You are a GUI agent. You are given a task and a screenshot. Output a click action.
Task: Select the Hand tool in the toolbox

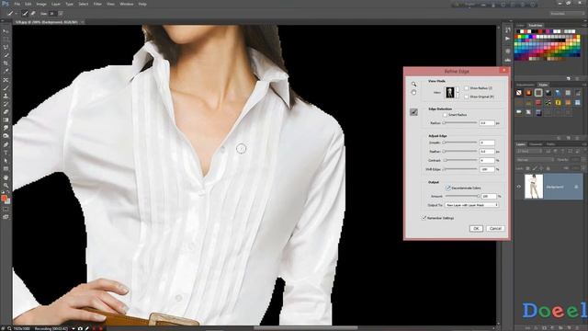(6, 177)
